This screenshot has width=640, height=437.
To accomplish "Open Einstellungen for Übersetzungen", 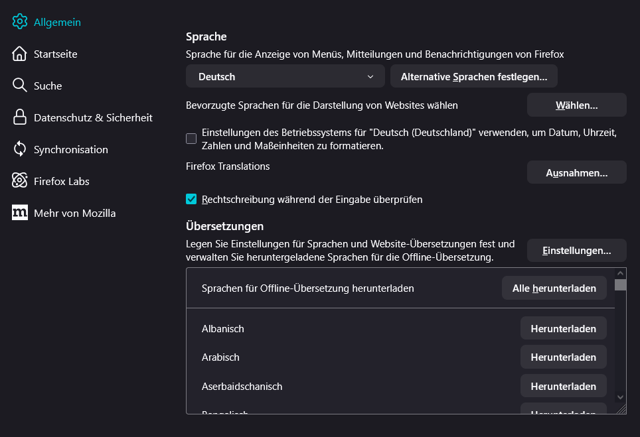I will pos(576,251).
